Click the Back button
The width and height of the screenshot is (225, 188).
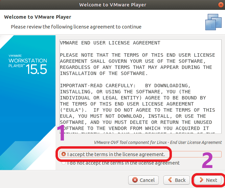pos(177,180)
